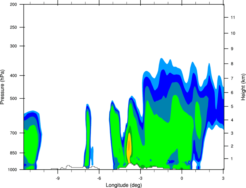Click the 400 hPa tick label
246x188 pixels.
[13, 75]
